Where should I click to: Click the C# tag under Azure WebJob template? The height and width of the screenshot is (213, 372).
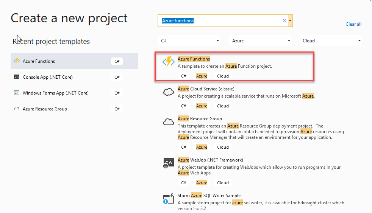(x=184, y=183)
